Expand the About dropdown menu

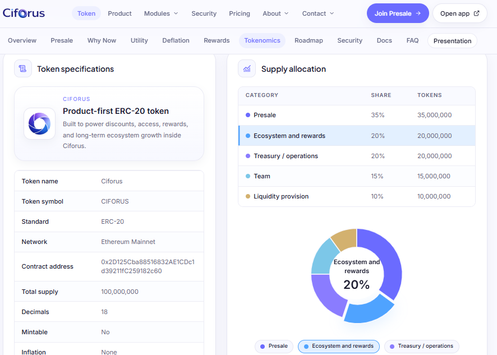275,13
